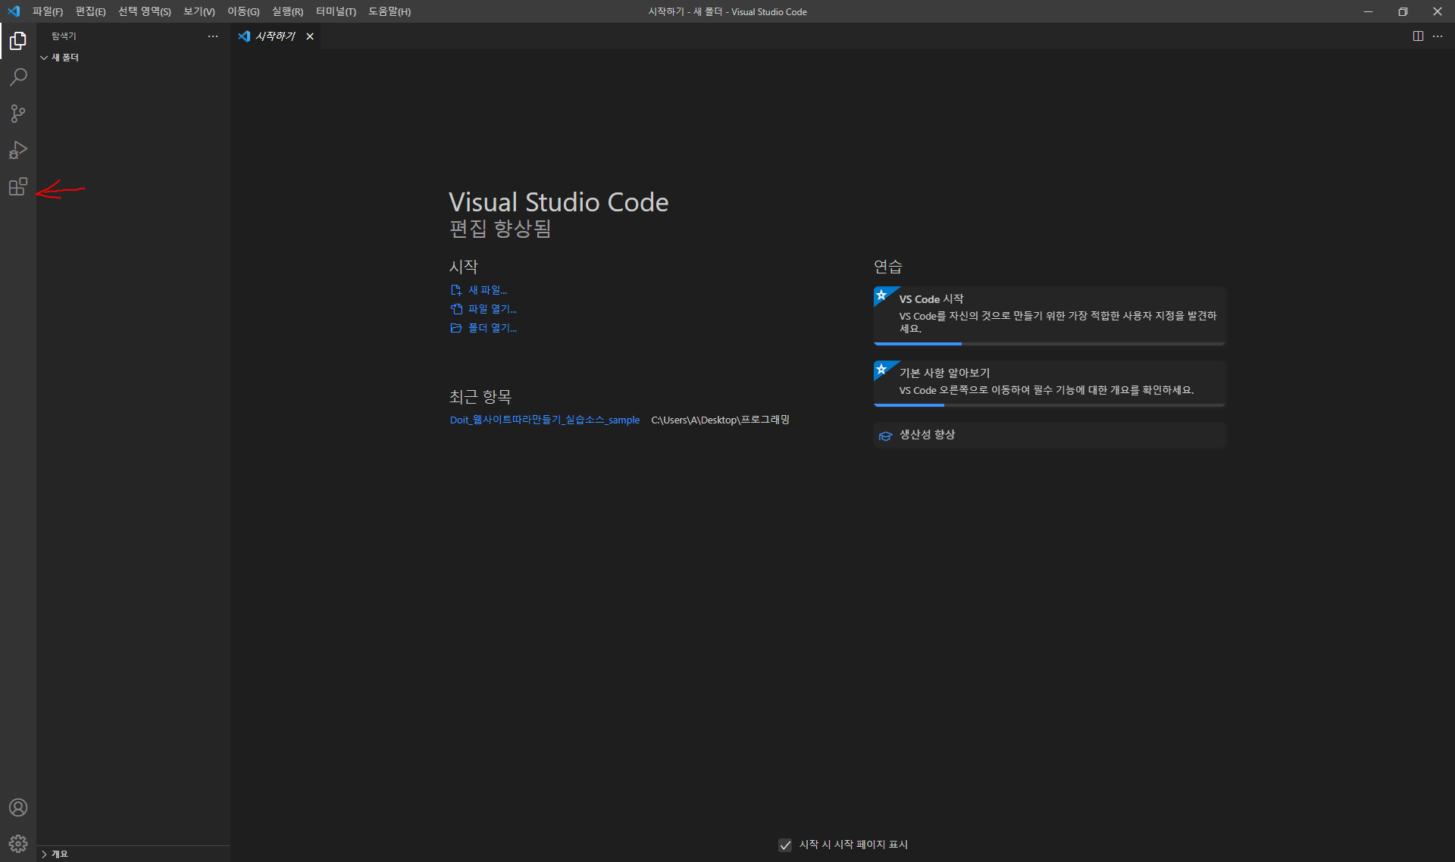This screenshot has width=1455, height=862.
Task: Open the 보기(V) menu
Action: (199, 11)
